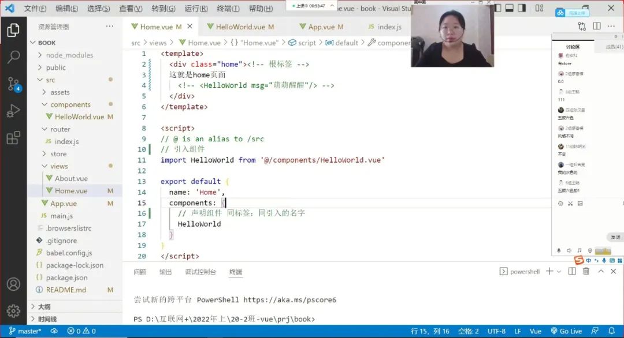The width and height of the screenshot is (624, 338).
Task: Close the bottom panel
Action: pos(613,271)
